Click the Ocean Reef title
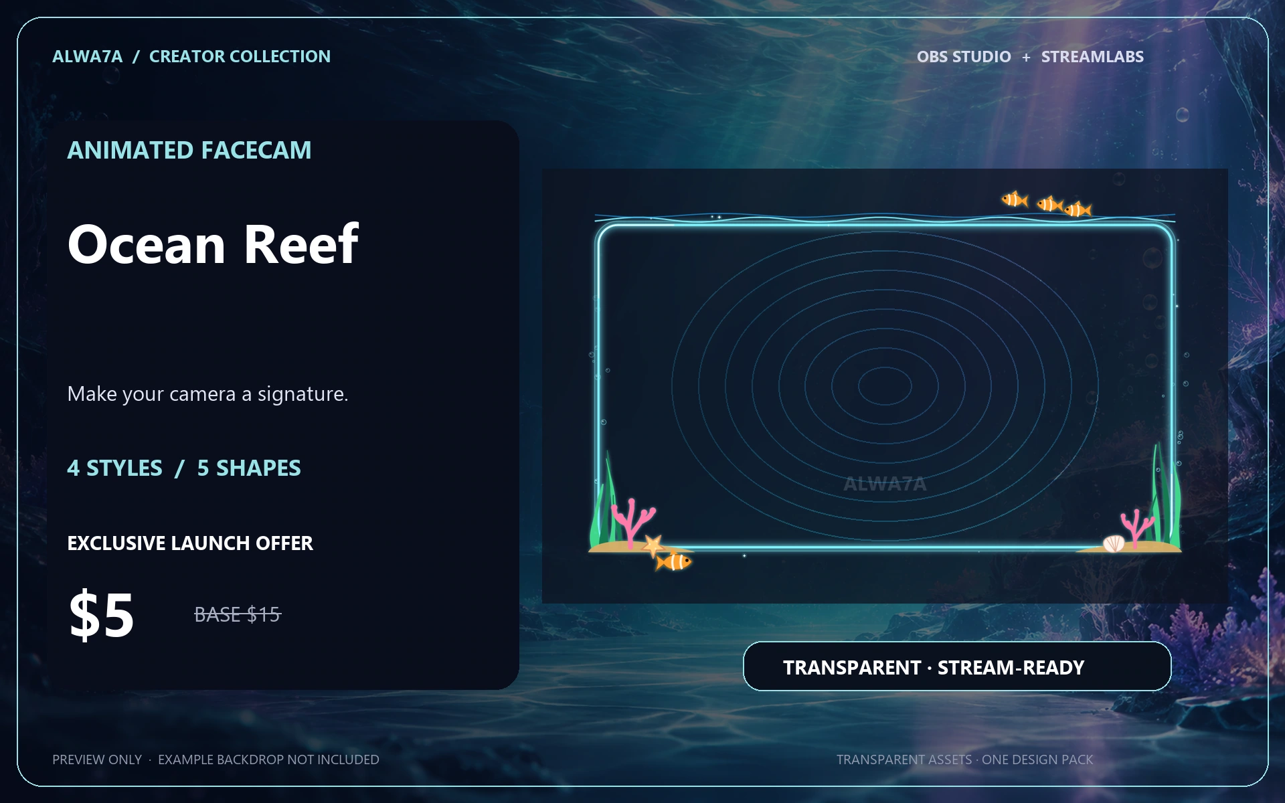 pos(213,244)
